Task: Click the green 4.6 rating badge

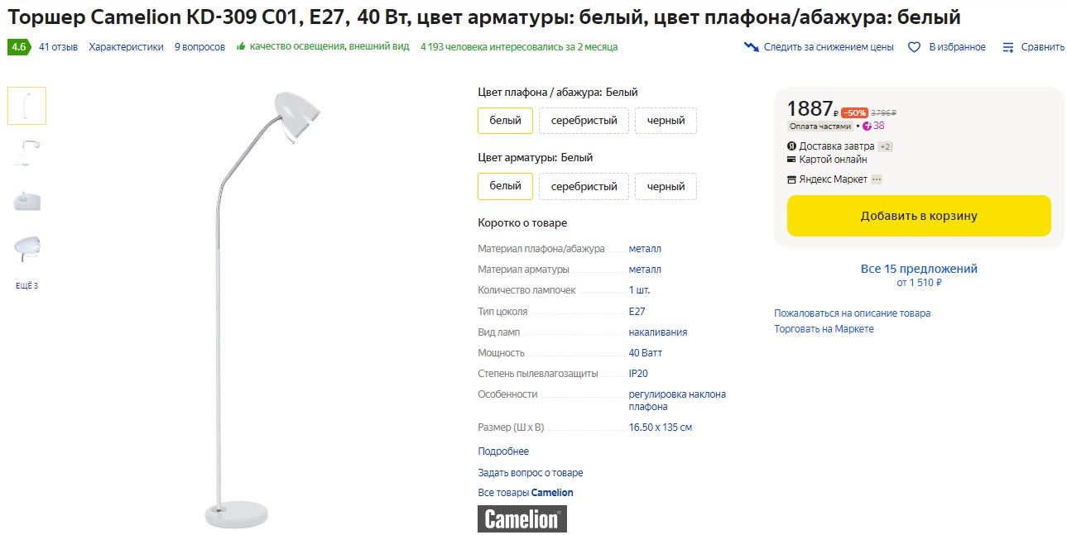Action: coord(19,47)
